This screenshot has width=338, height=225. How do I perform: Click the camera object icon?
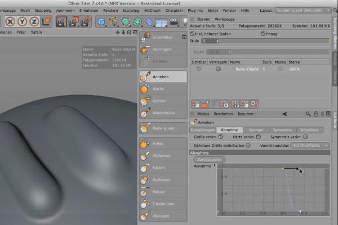pyautogui.click(x=174, y=21)
